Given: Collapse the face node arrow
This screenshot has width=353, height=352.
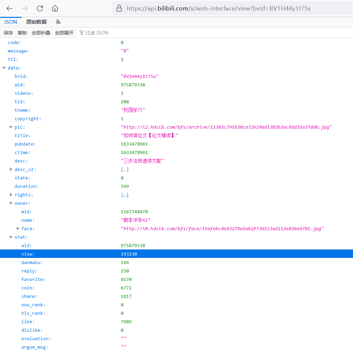Looking at the screenshot, I should click(x=18, y=228).
